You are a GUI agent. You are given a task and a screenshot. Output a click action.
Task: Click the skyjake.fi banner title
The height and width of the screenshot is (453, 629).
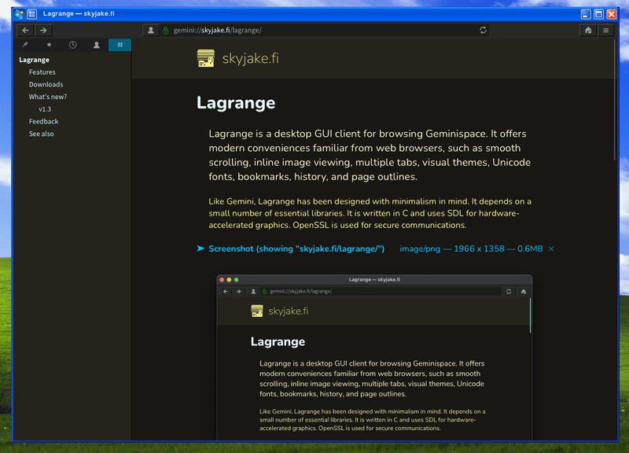(250, 58)
